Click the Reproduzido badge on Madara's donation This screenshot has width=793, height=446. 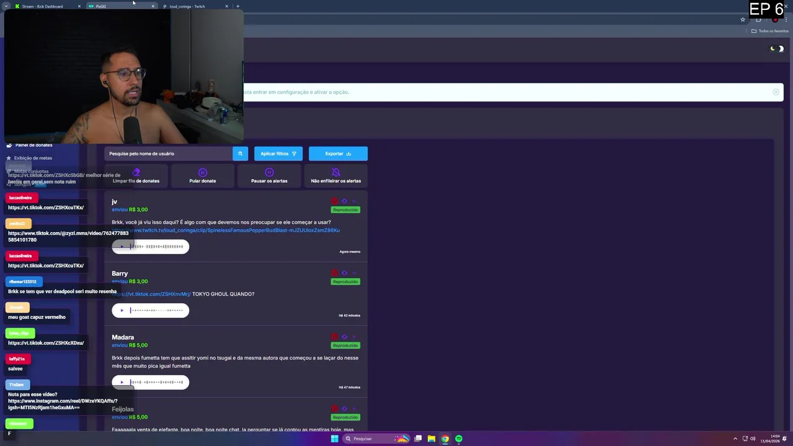point(345,346)
